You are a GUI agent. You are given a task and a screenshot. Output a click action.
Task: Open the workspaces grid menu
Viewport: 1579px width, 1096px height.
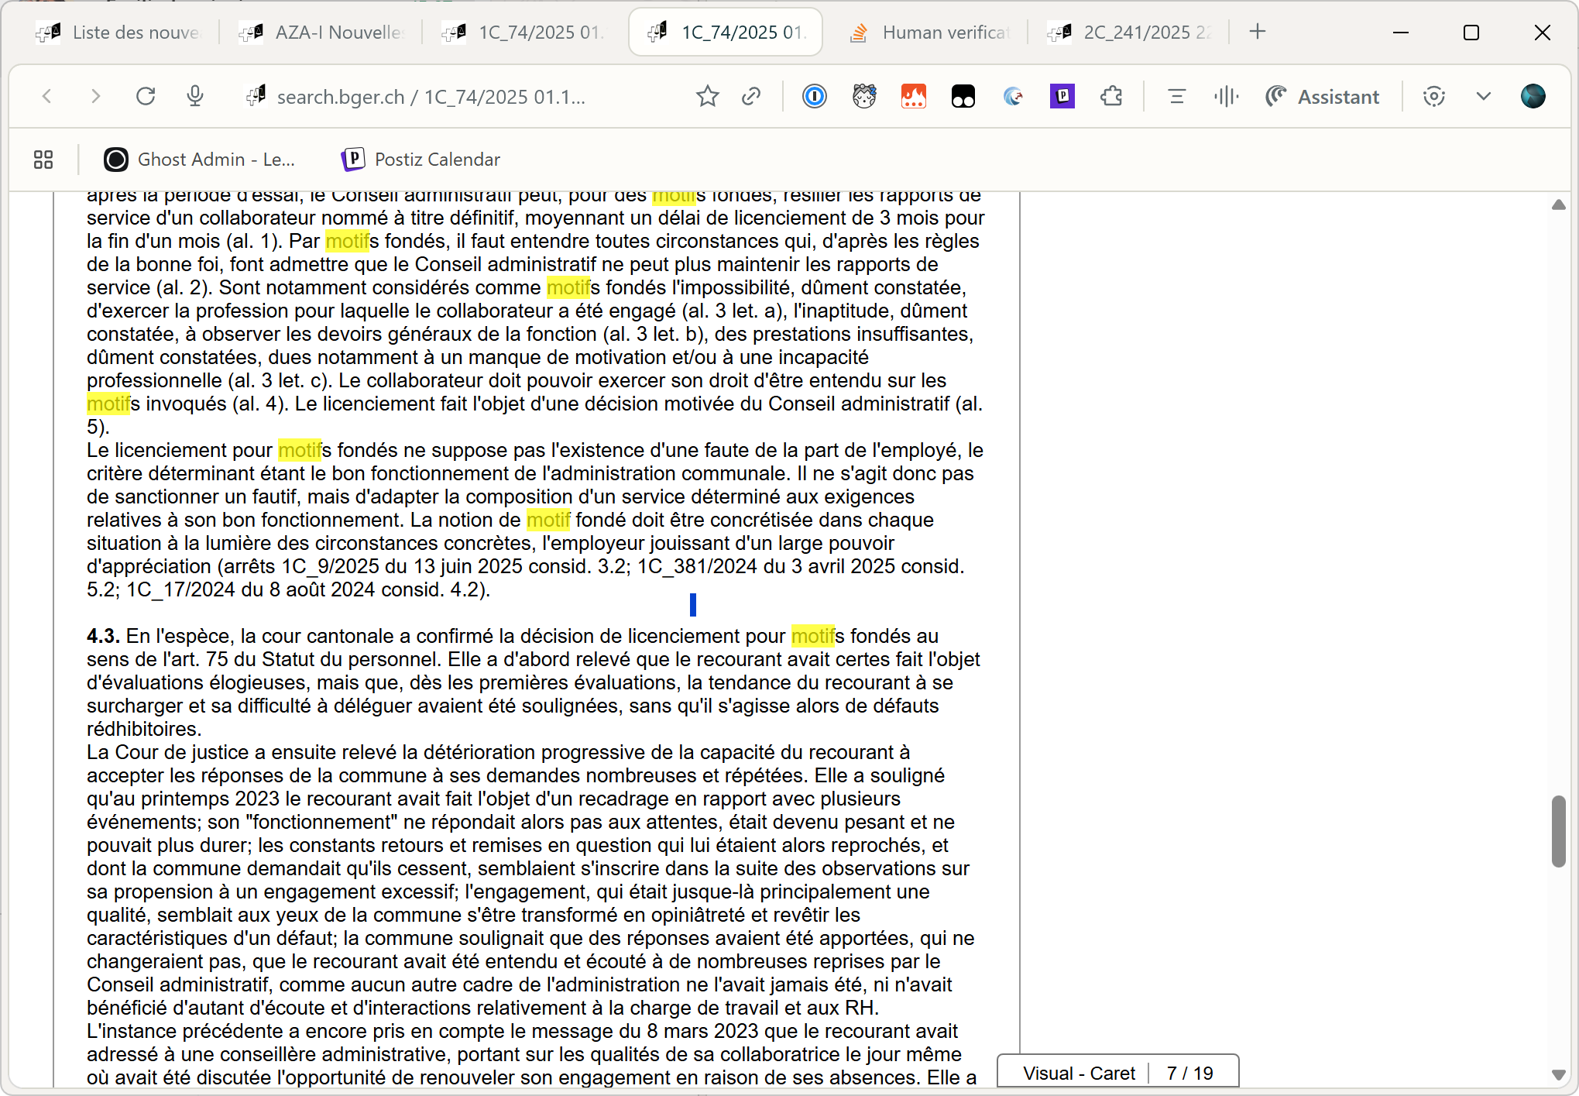pyautogui.click(x=43, y=160)
